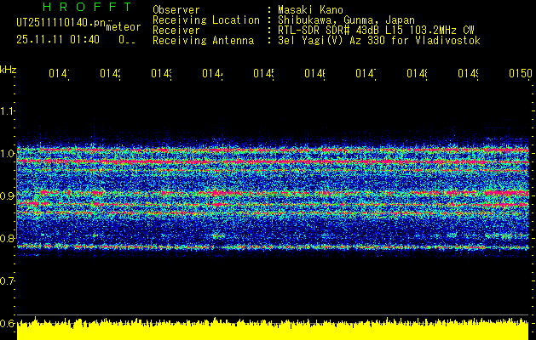
Task: Click the 'meteor' label
Action: coord(123,28)
